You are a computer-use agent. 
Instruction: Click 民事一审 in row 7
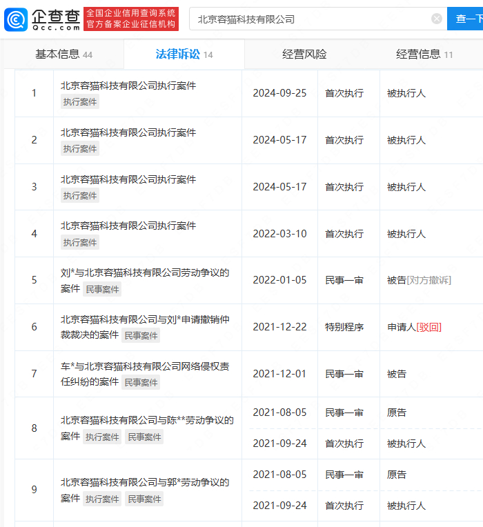[344, 374]
